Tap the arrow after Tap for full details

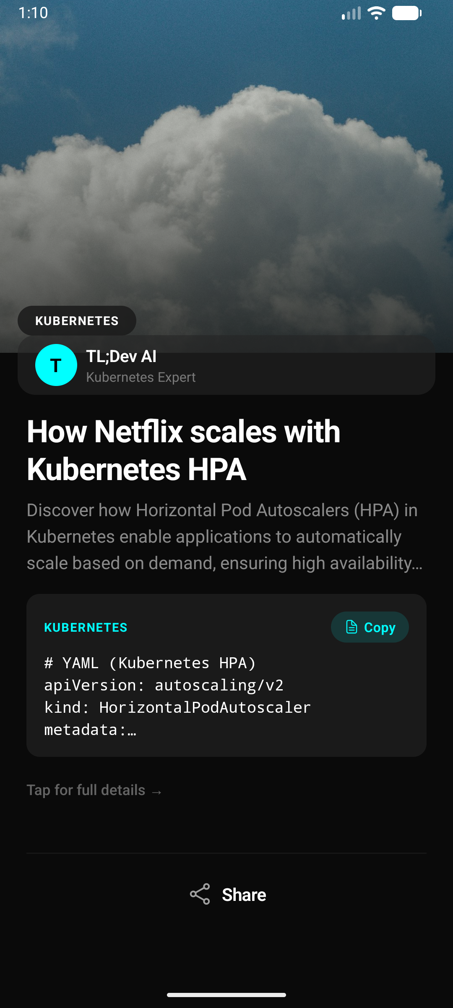coord(157,792)
